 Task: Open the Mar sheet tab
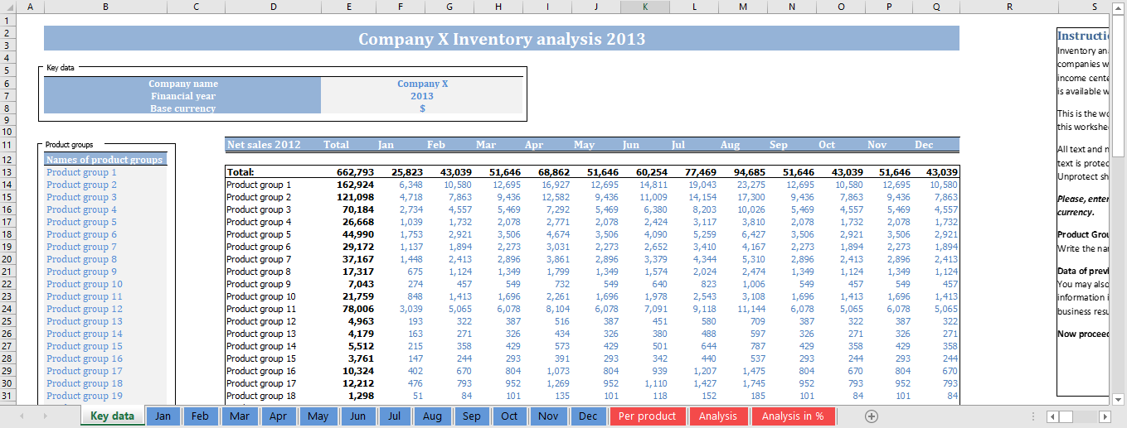[x=240, y=416]
